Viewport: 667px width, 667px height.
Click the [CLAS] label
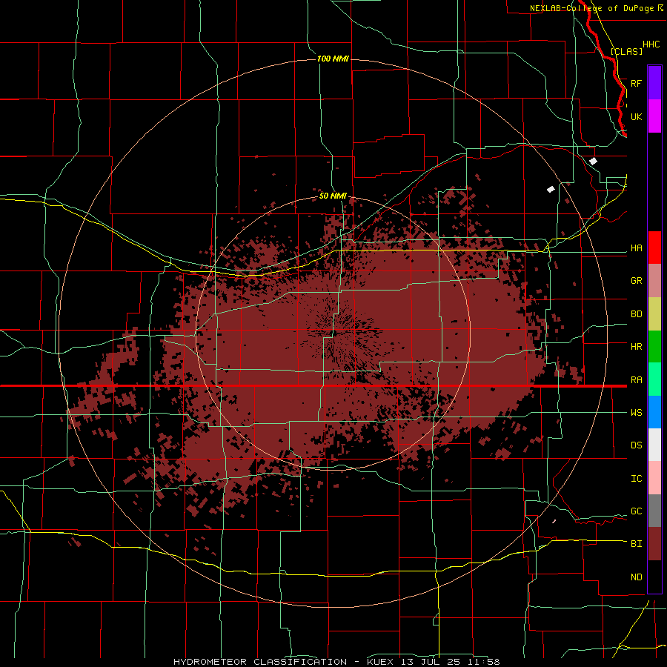click(x=626, y=51)
